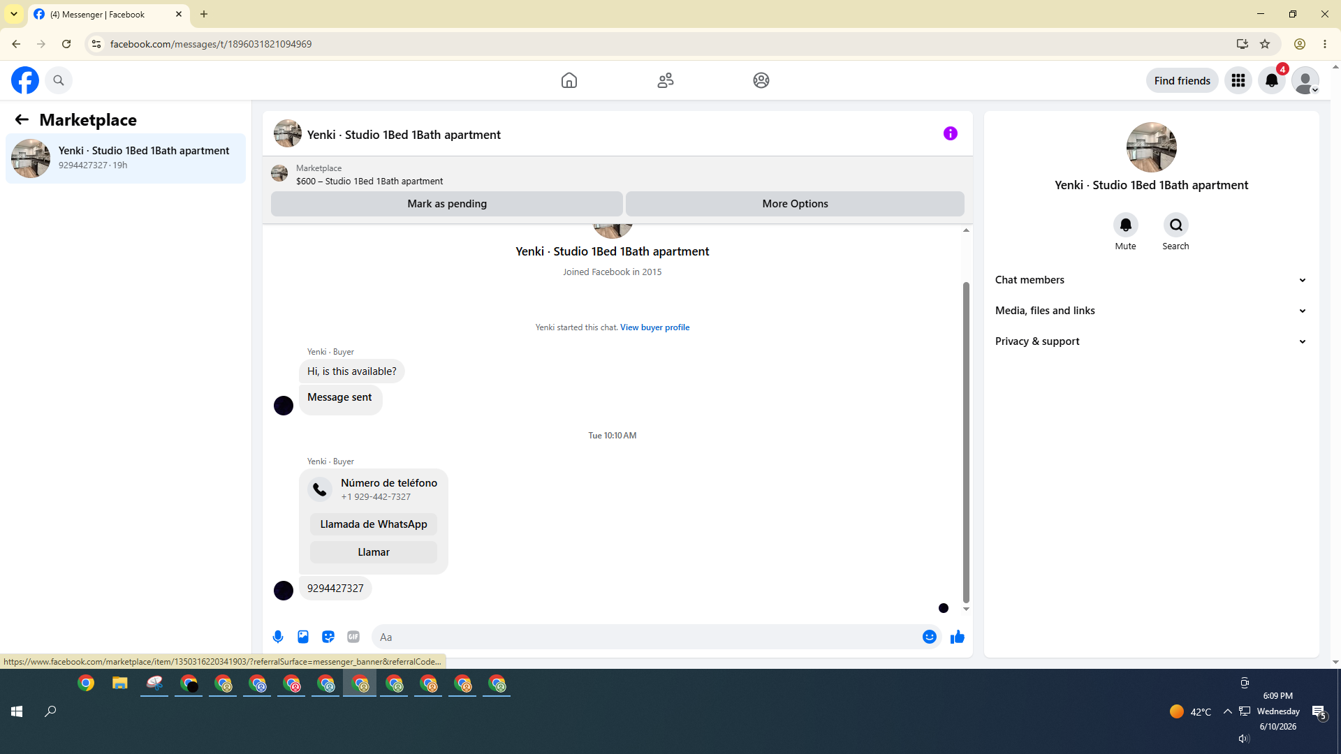Open the Windows Start menu
This screenshot has width=1341, height=754.
point(17,711)
